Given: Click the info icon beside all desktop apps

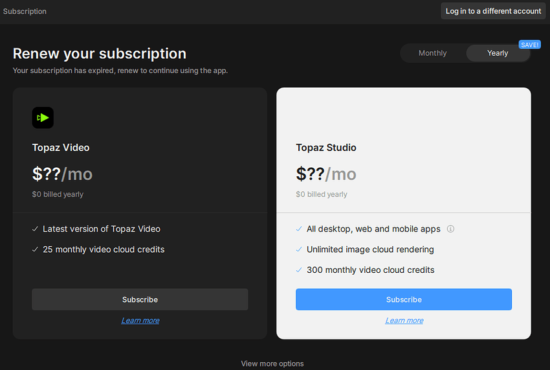Looking at the screenshot, I should click(451, 229).
